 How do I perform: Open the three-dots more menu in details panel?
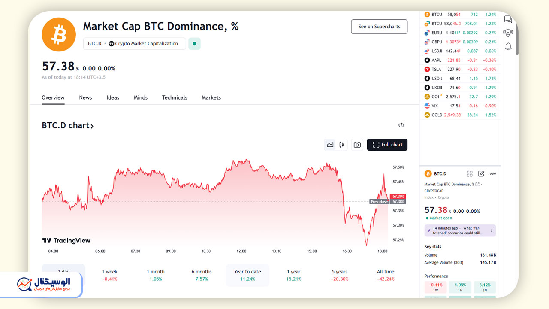click(x=493, y=174)
